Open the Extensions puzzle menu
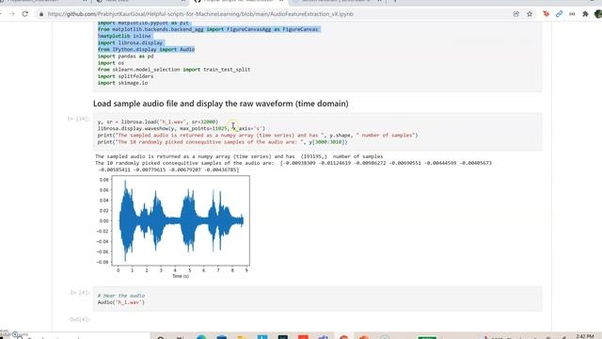This screenshot has height=339, width=602. coord(585,14)
